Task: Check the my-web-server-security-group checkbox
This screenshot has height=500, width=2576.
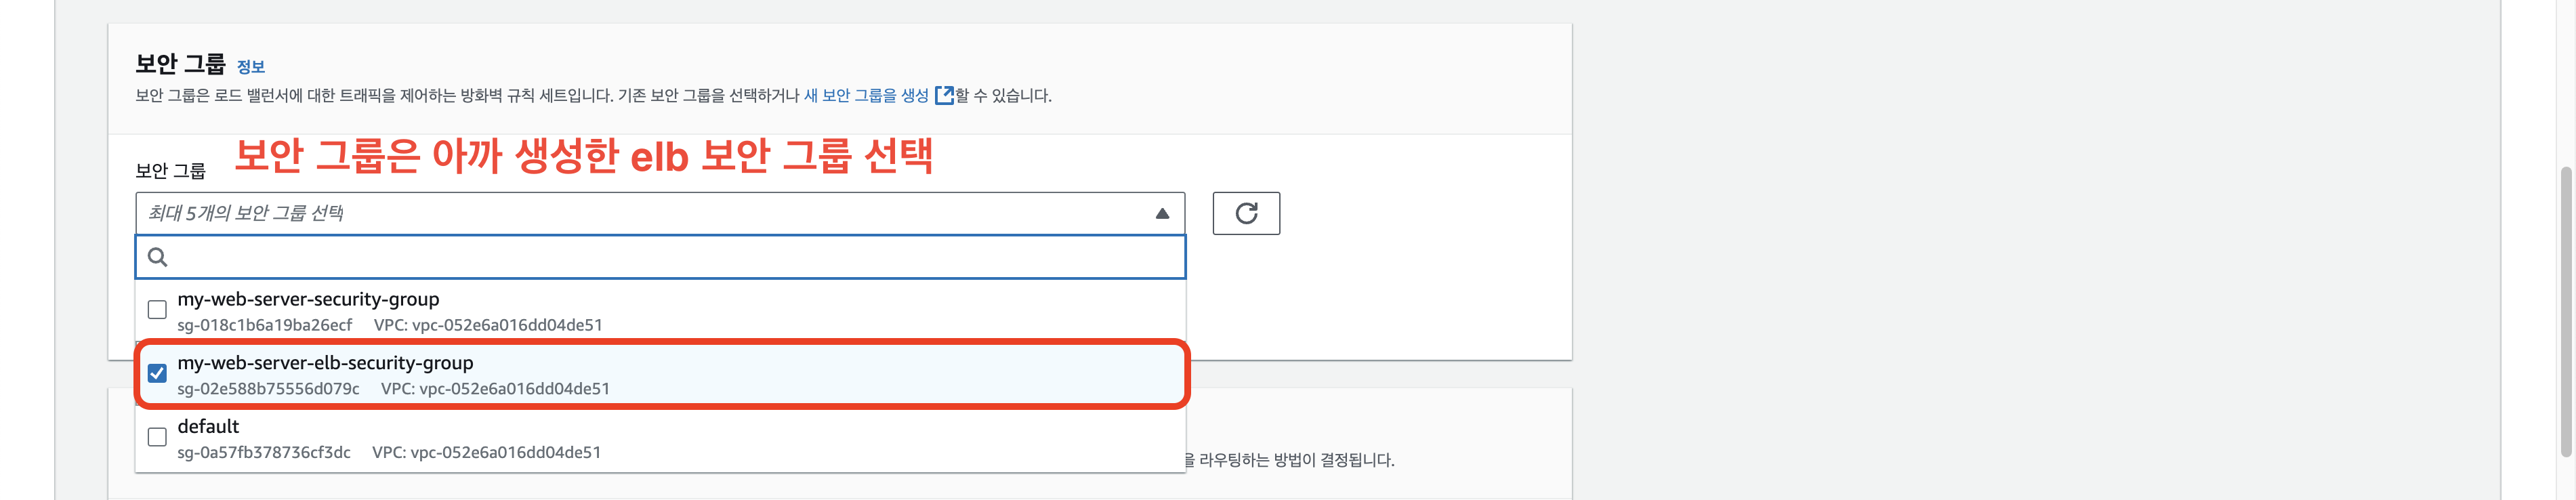Action: pos(157,310)
